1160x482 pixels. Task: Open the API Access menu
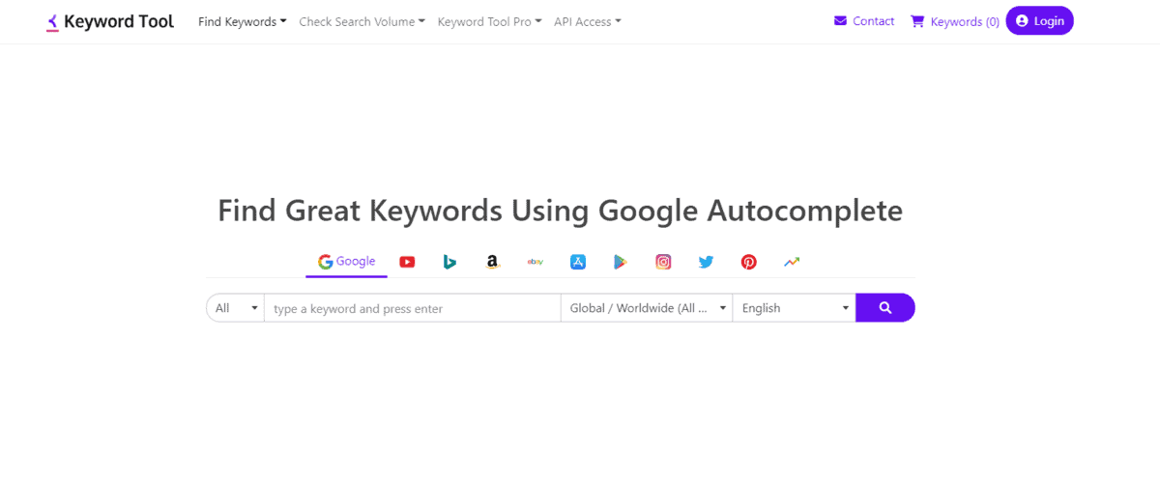588,21
